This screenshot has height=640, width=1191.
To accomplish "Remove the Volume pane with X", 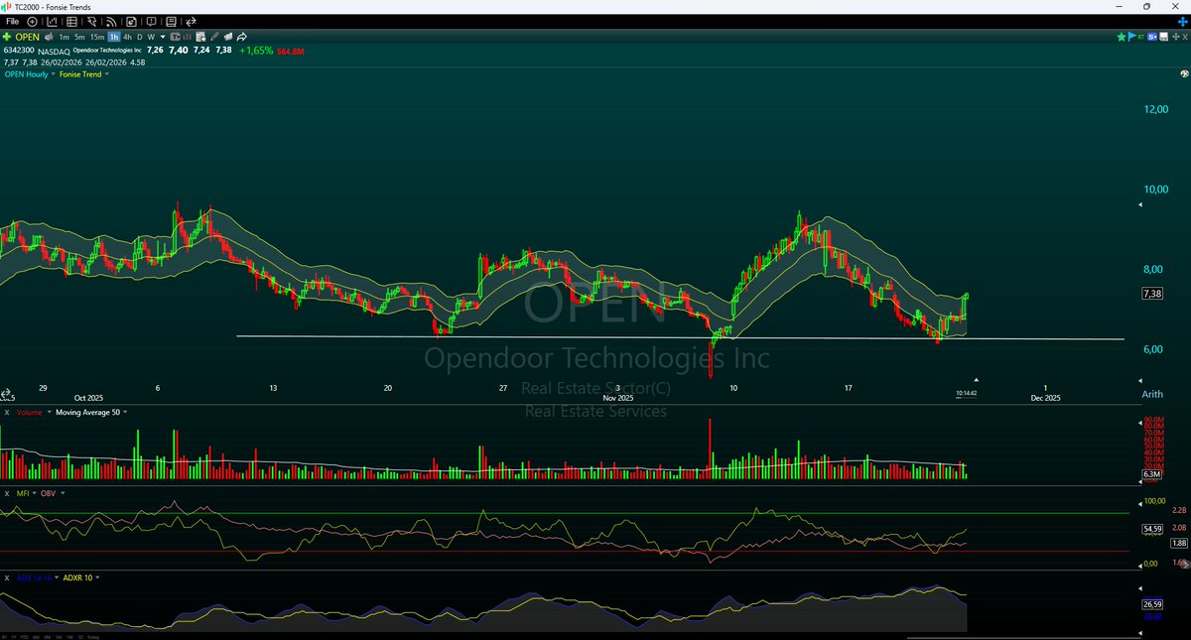I will click(7, 412).
